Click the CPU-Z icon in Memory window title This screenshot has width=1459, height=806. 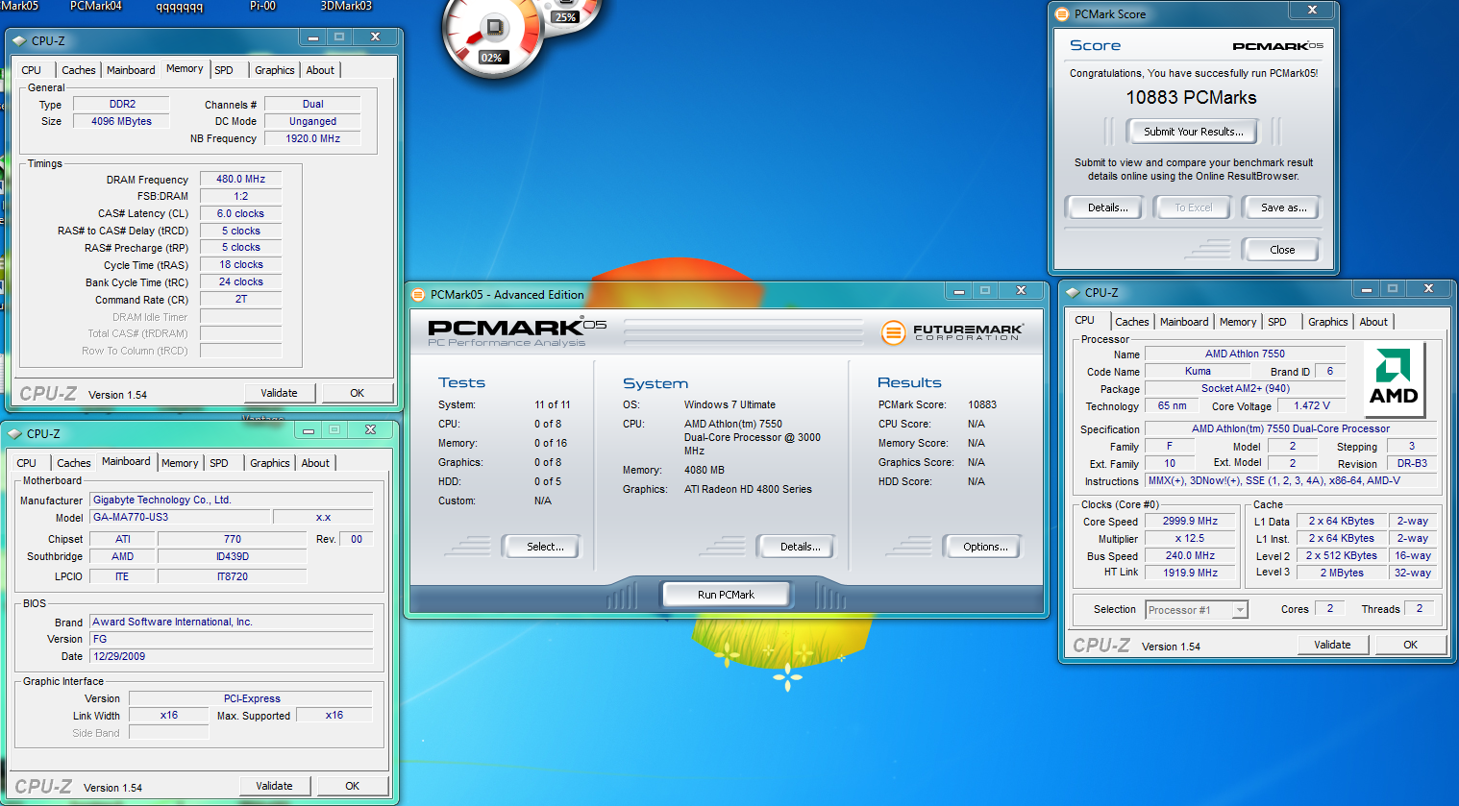coord(18,40)
